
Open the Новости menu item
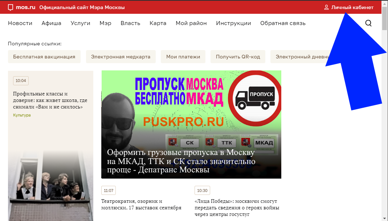point(20,23)
